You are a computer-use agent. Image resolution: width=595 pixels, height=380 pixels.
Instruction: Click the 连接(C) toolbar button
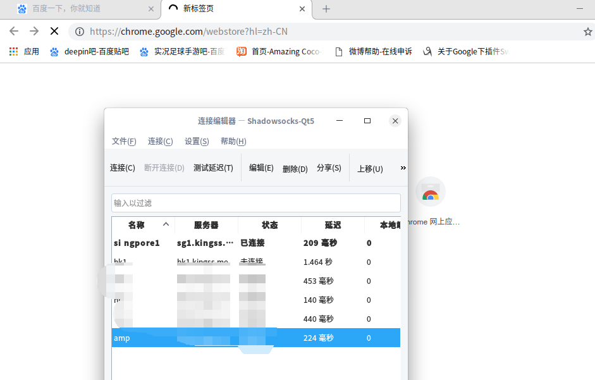tap(123, 168)
